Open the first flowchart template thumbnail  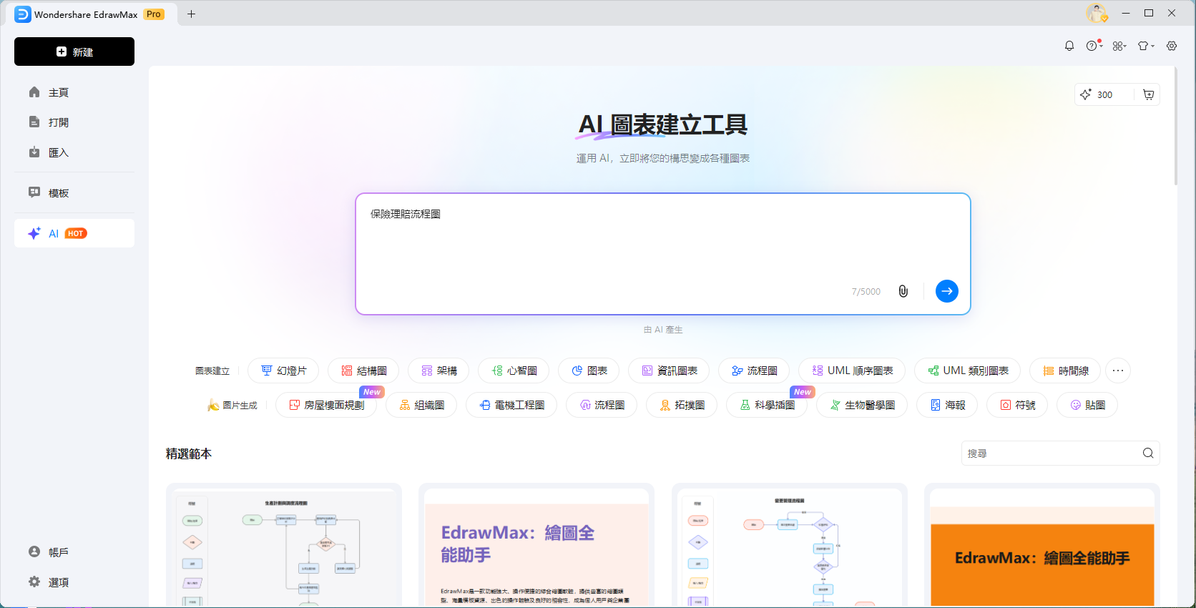tap(284, 546)
